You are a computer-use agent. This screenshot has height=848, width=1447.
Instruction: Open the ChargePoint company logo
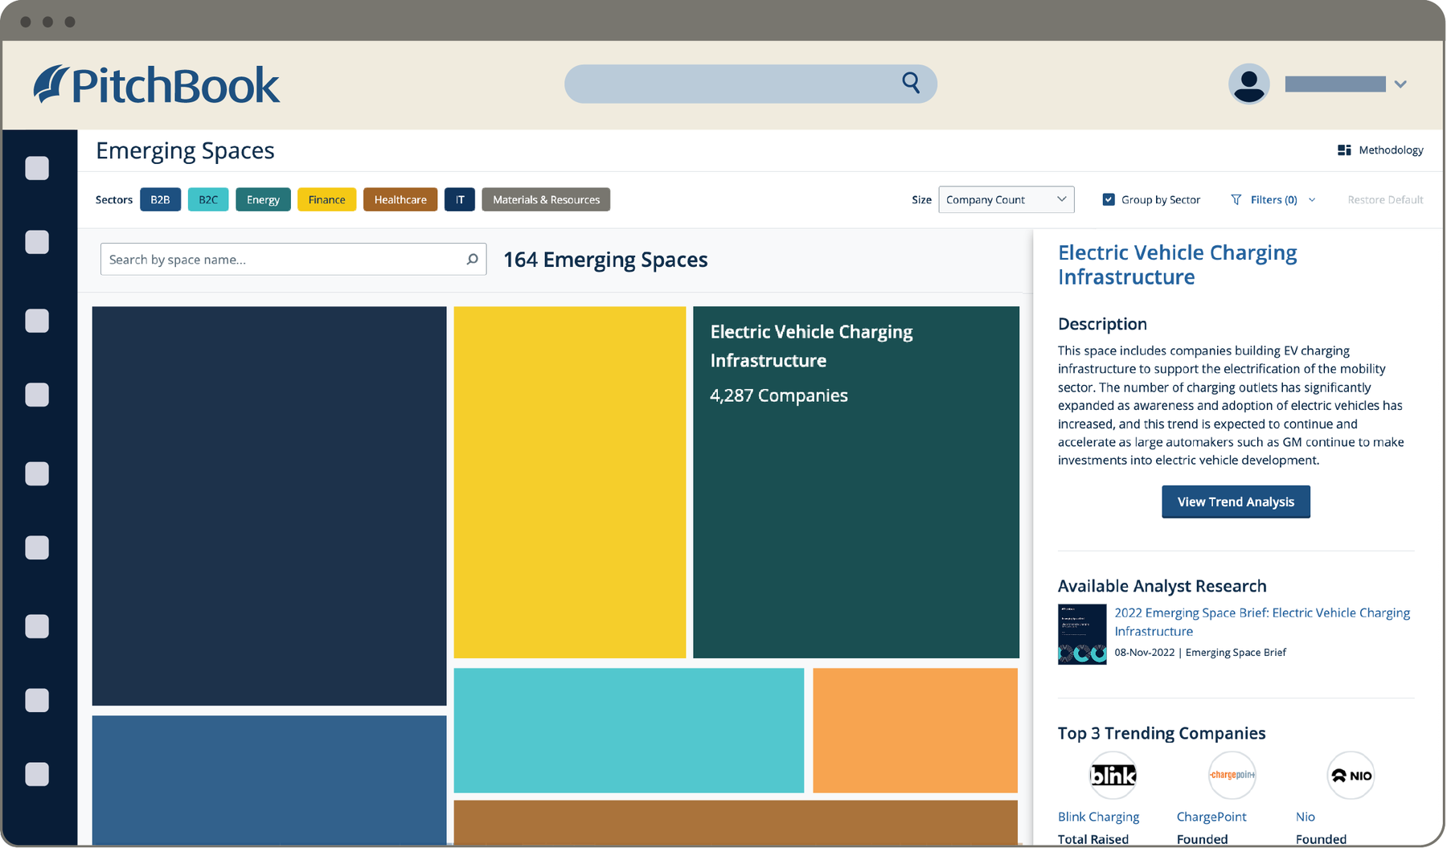point(1232,775)
